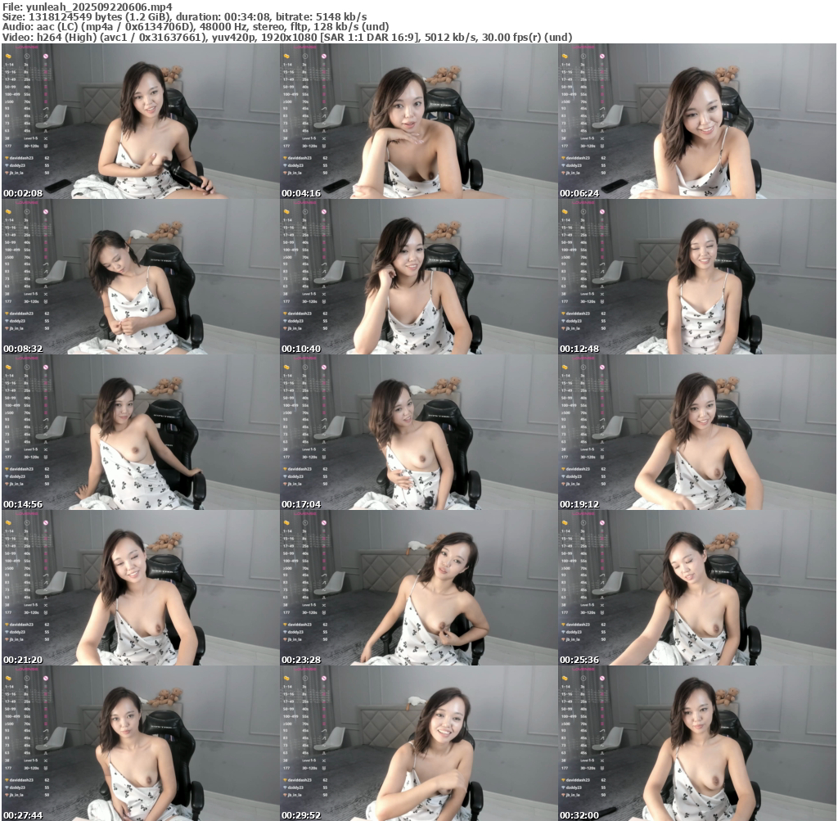Choose the frame at 00:21:20
The width and height of the screenshot is (838, 821).
(140, 588)
